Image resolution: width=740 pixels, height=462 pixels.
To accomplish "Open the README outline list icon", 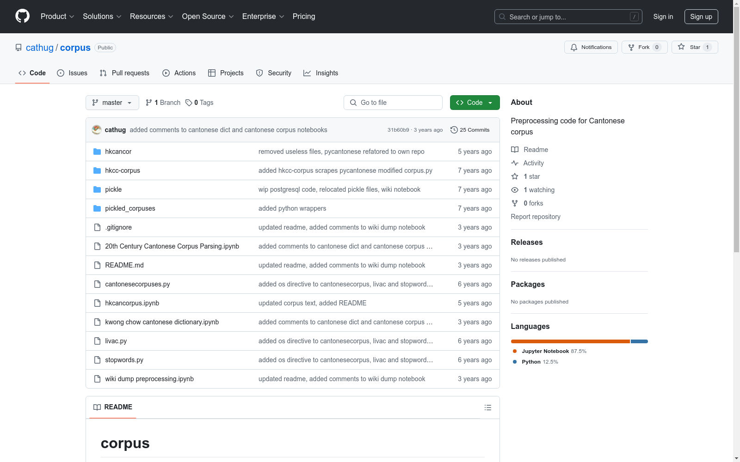I will click(488, 407).
